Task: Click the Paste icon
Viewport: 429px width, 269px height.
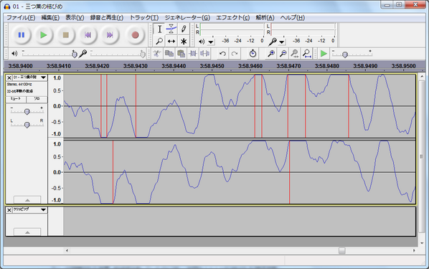Action: [181, 54]
